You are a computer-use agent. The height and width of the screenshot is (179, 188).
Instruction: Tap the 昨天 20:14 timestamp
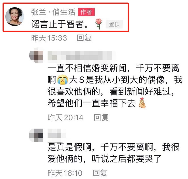pos(65,117)
